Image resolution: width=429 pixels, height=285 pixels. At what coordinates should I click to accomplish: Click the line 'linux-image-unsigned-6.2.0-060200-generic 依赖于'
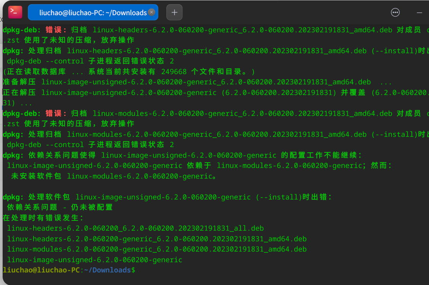tap(199, 166)
